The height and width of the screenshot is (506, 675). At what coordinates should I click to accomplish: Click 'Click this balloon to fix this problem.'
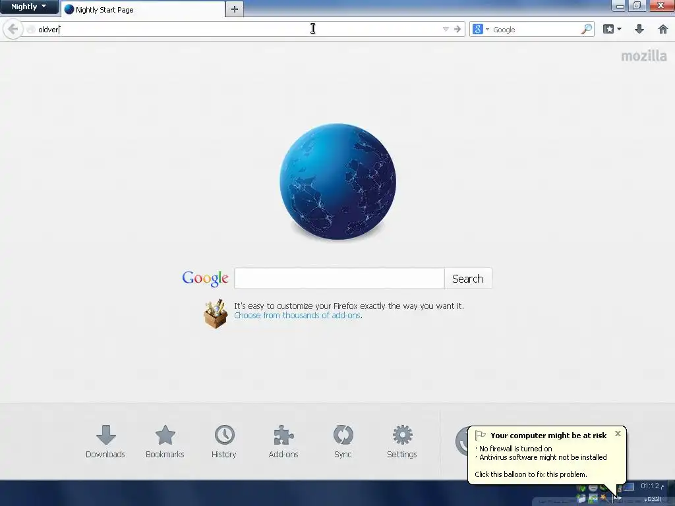[x=531, y=474]
